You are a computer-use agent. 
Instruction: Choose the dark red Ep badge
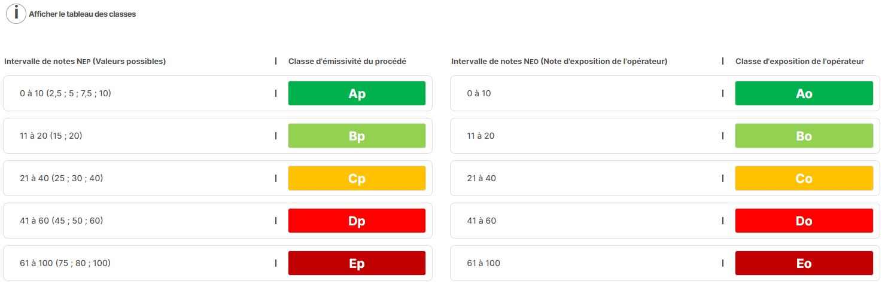coord(357,263)
